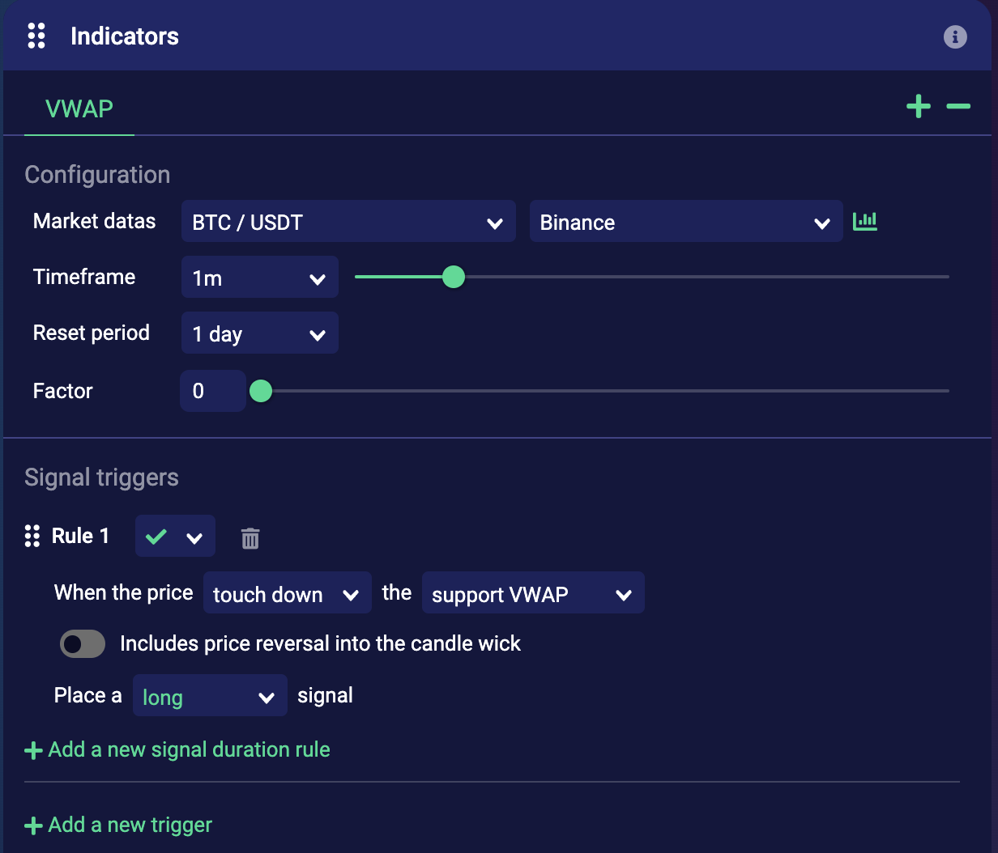Viewport: 998px width, 853px height.
Task: Click the Timeframe slider handle
Action: click(454, 277)
